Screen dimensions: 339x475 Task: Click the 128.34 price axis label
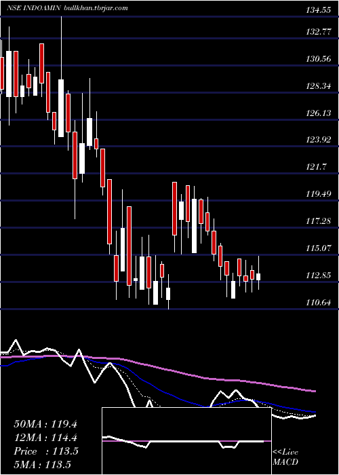[x=319, y=85]
